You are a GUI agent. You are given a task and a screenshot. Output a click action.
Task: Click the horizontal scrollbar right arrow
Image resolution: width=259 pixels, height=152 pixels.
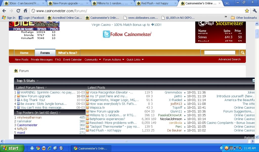tap(252, 141)
